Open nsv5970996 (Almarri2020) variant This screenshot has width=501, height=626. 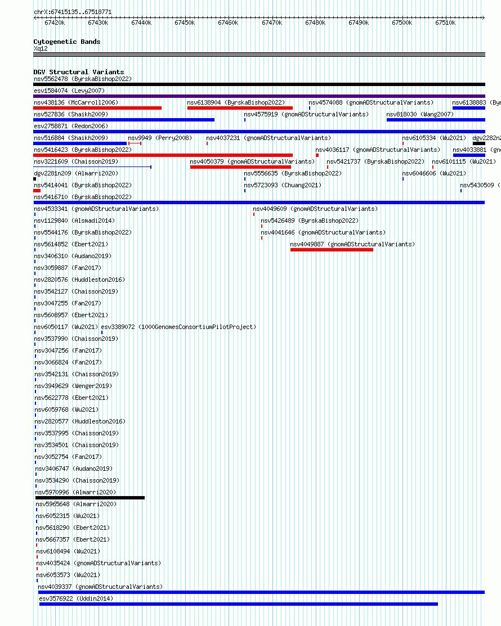pyautogui.click(x=75, y=492)
